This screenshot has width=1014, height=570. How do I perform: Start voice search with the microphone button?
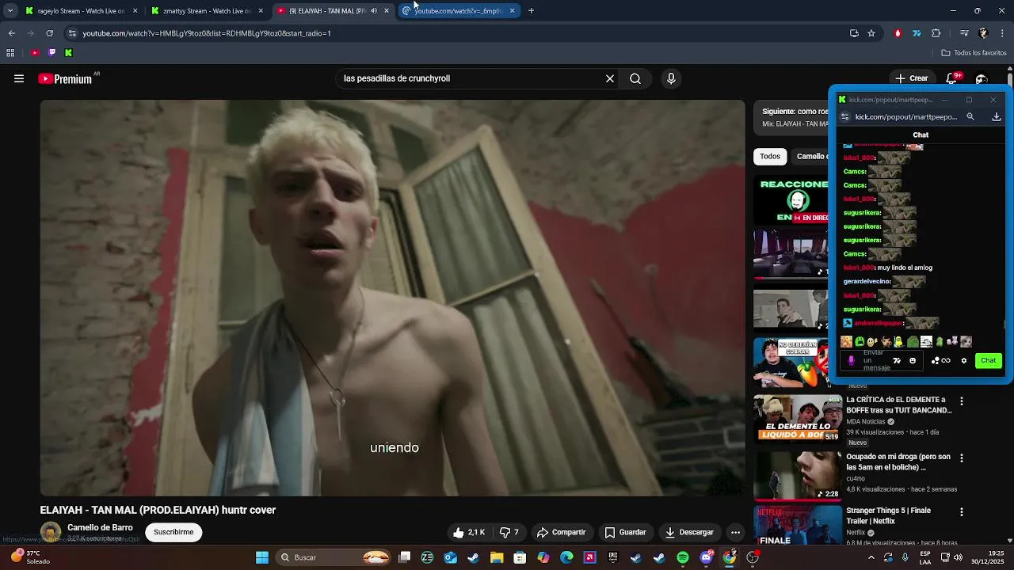click(x=671, y=78)
